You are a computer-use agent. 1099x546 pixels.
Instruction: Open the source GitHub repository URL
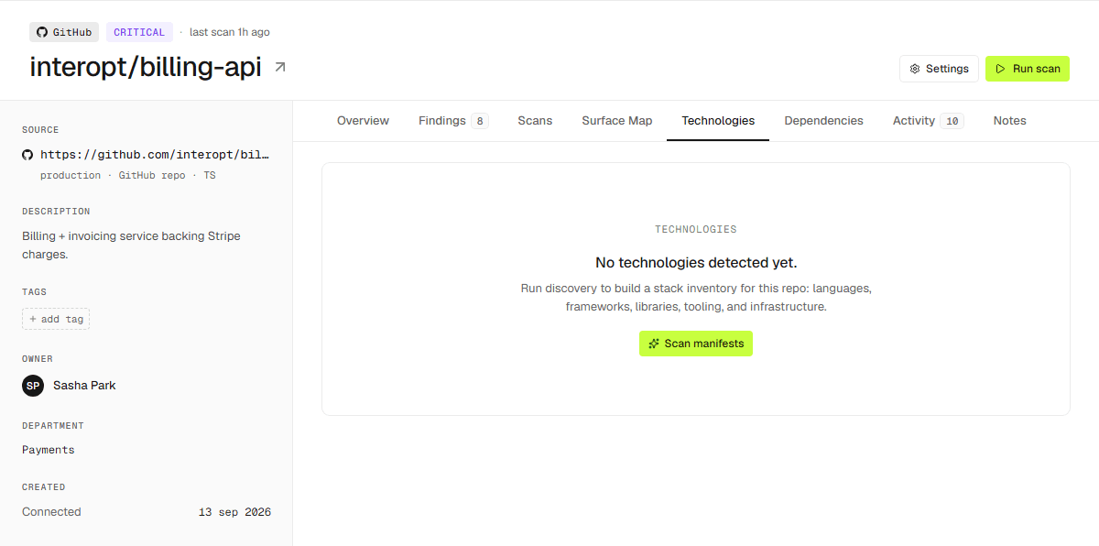[155, 155]
